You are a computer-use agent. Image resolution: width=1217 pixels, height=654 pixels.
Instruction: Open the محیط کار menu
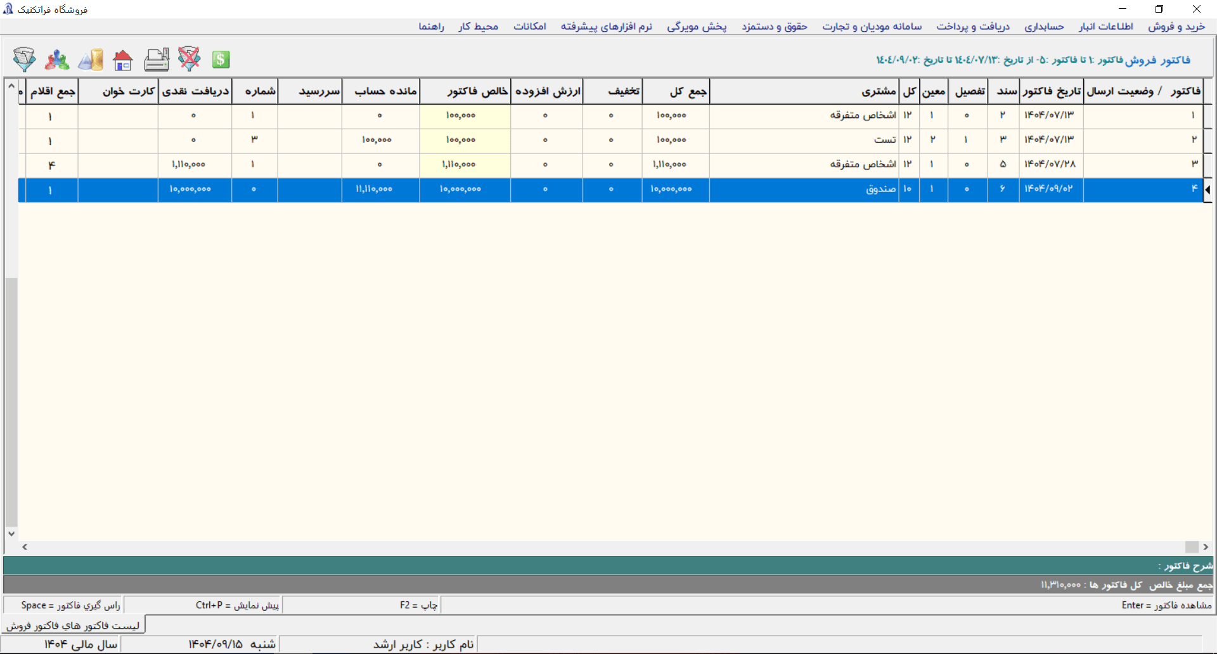[479, 26]
